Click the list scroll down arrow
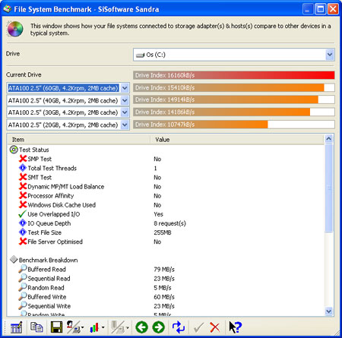Screen dimensions: 342x338 (328, 311)
